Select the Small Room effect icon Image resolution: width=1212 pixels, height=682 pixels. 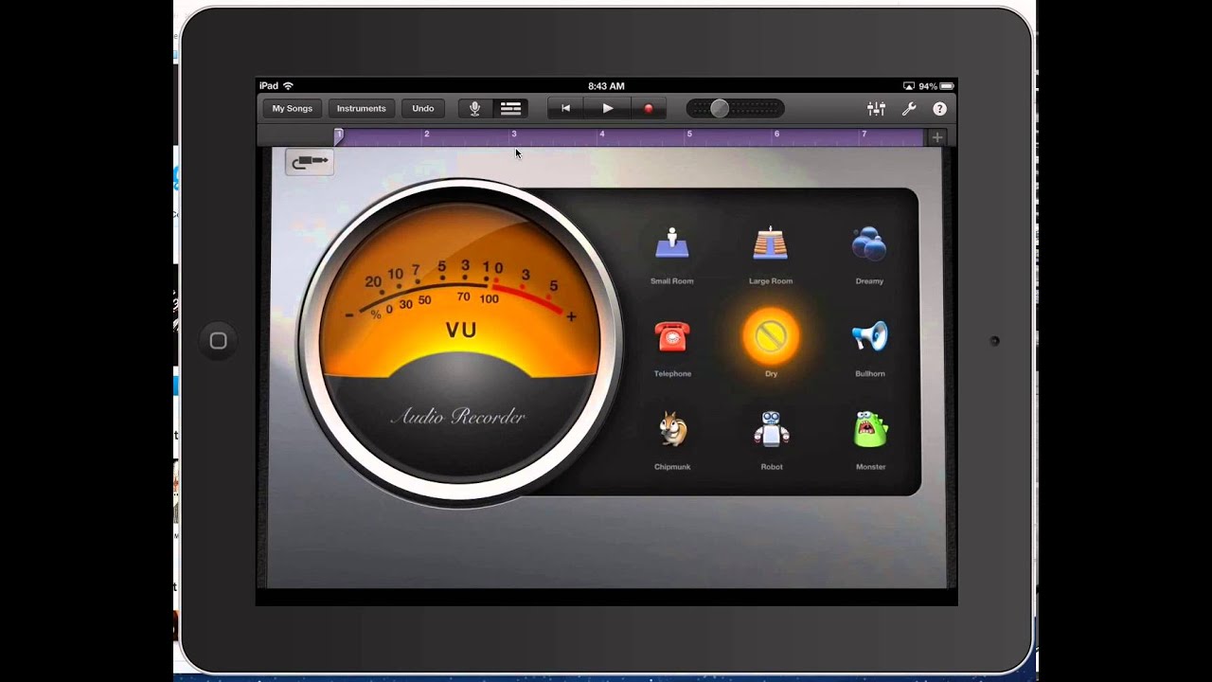[x=672, y=243]
